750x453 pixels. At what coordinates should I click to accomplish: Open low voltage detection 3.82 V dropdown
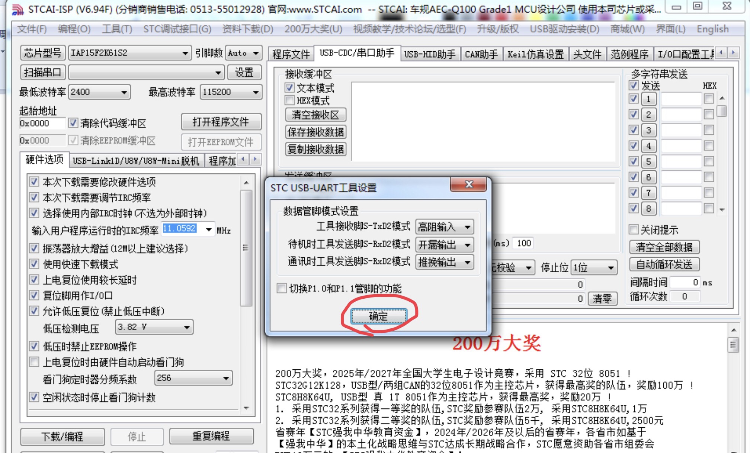(x=154, y=327)
